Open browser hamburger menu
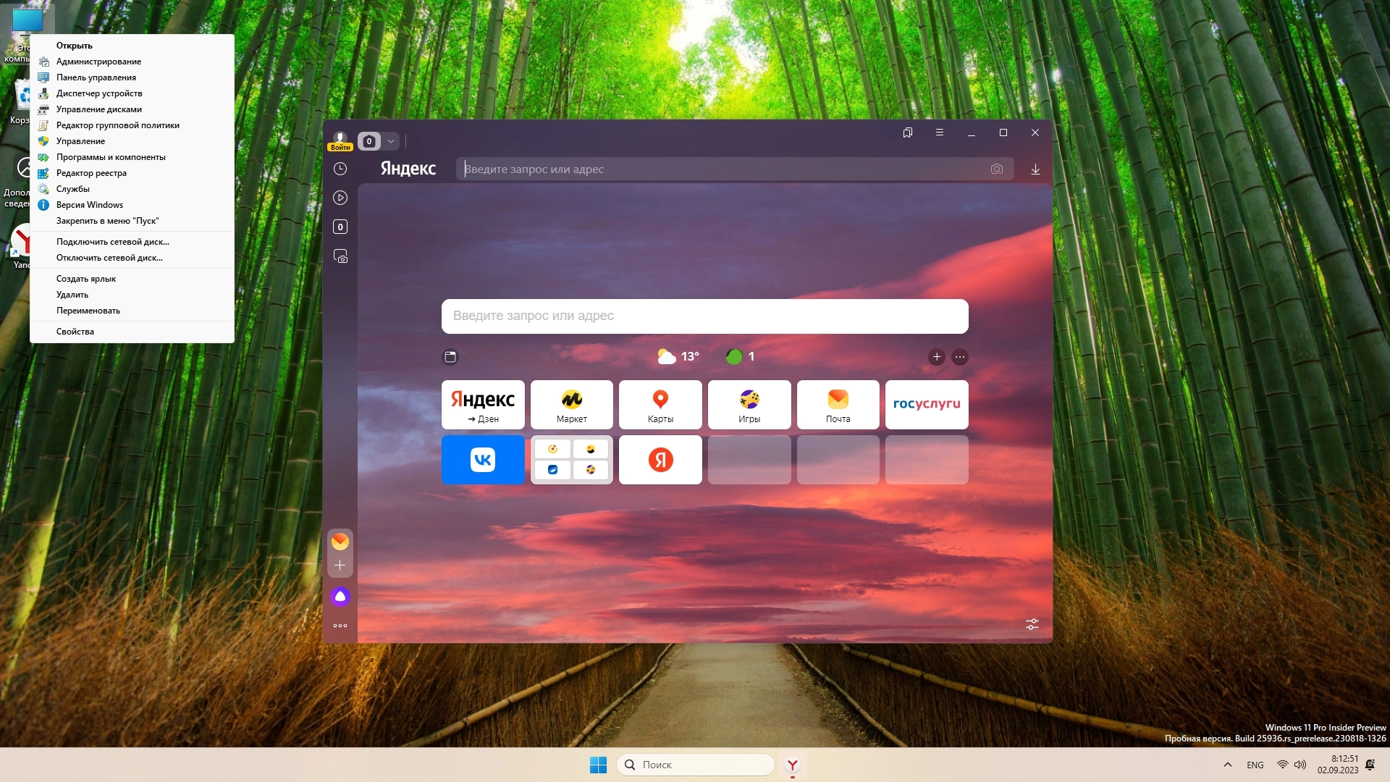1390x782 pixels. pos(940,133)
